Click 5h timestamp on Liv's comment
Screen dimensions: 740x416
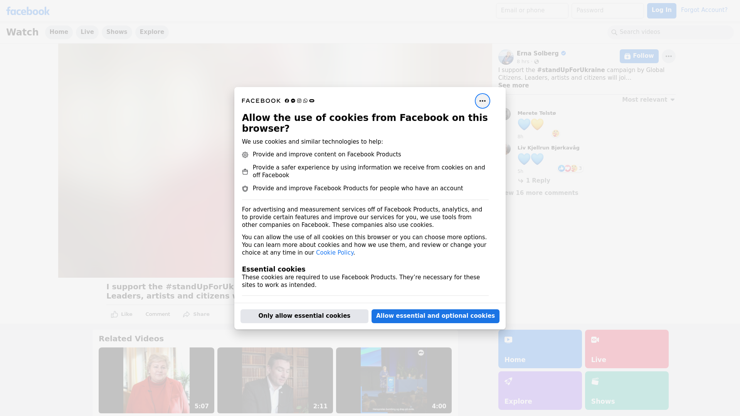520,171
